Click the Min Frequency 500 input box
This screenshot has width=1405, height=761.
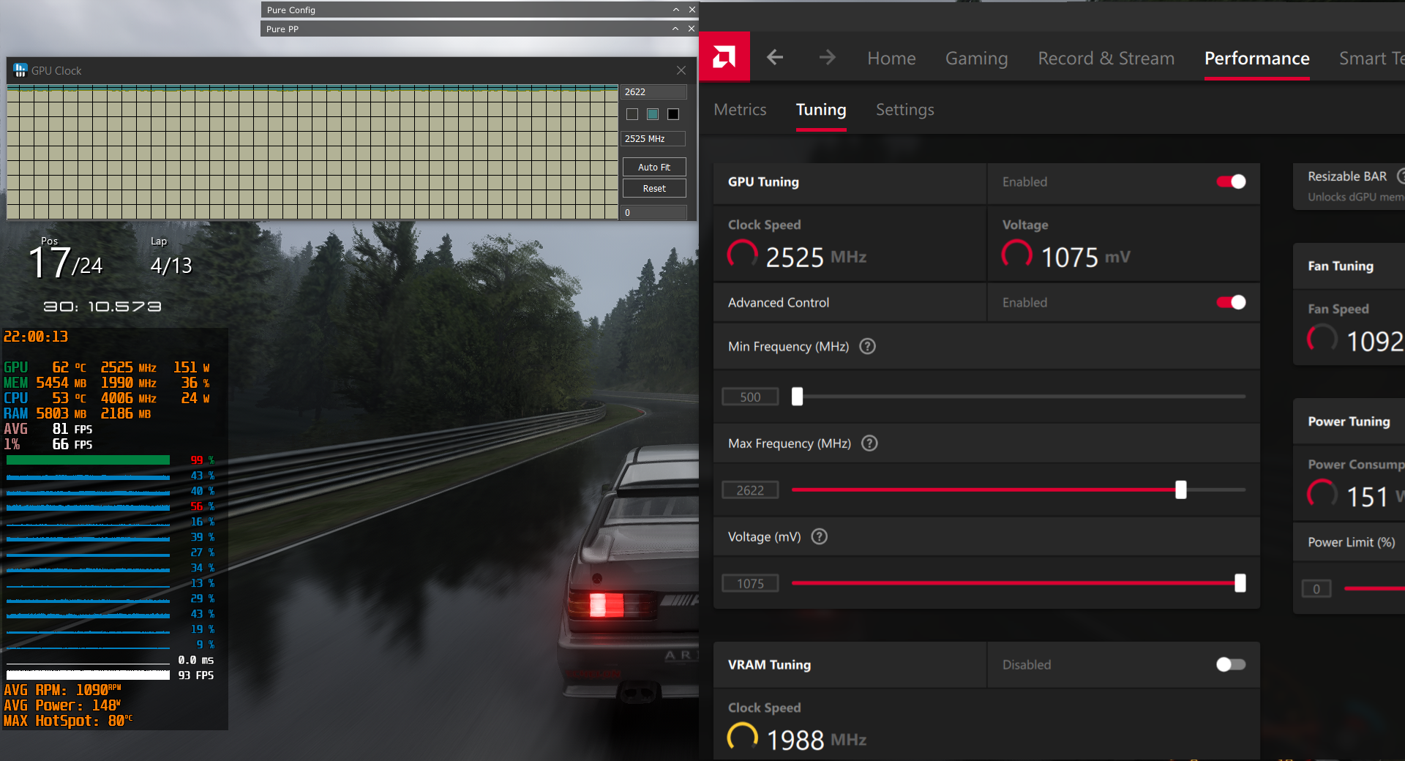click(x=750, y=397)
